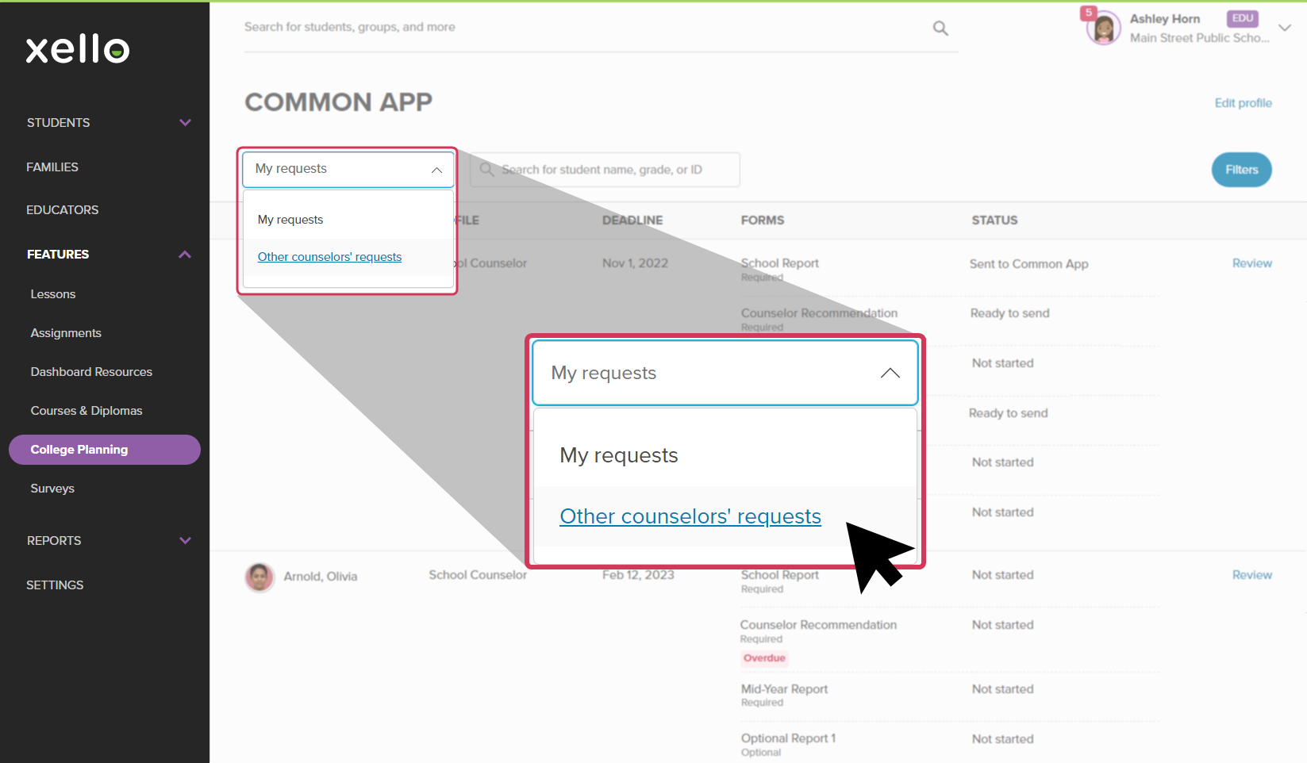1307x763 pixels.
Task: Open the My requests dropdown
Action: [x=348, y=169]
